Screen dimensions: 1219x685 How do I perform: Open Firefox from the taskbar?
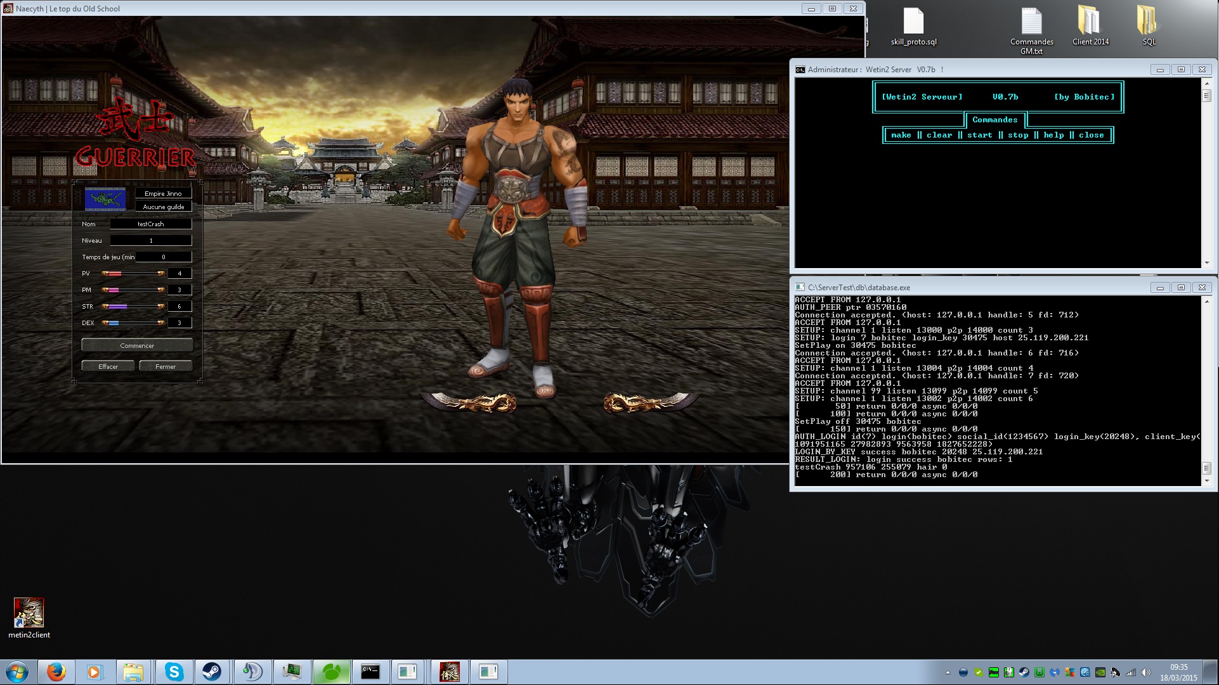pos(56,672)
